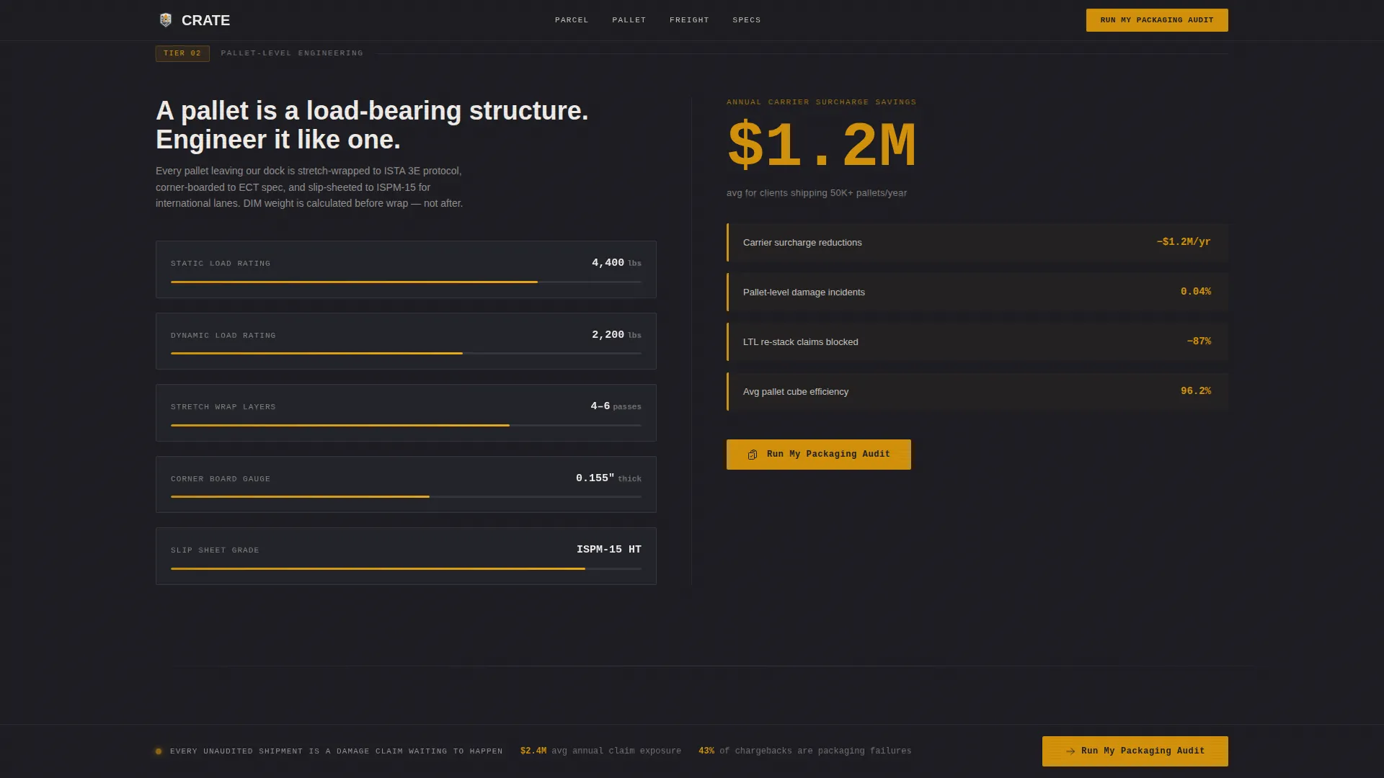Click the Stretch Wrap Layers progress bar
The image size is (1384, 778).
(406, 425)
